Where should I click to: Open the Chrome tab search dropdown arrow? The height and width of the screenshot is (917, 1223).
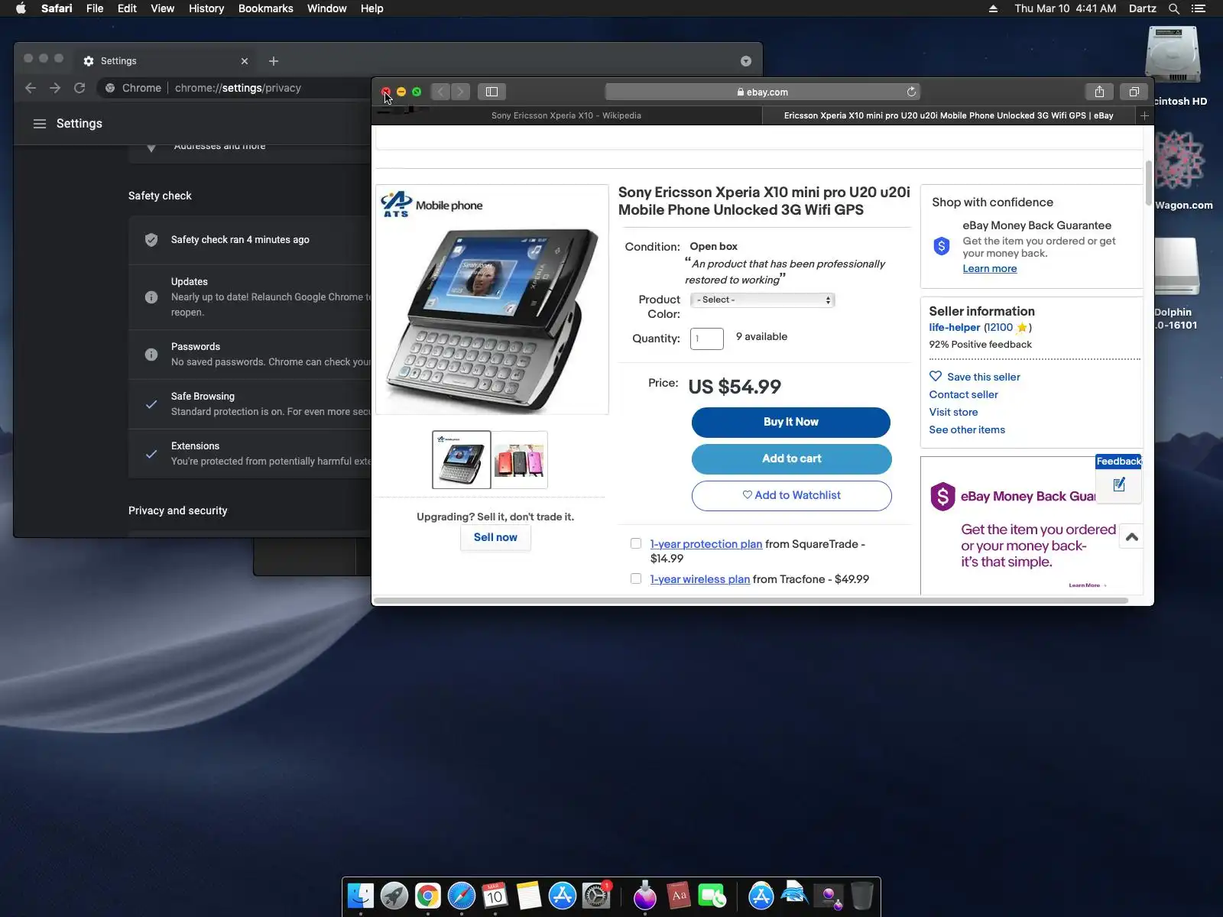(x=746, y=61)
